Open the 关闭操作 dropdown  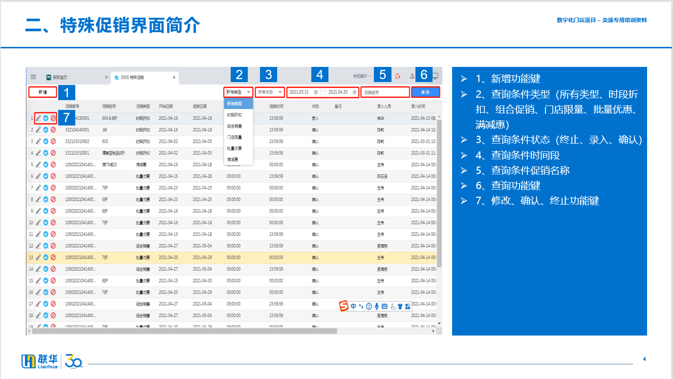pos(362,76)
